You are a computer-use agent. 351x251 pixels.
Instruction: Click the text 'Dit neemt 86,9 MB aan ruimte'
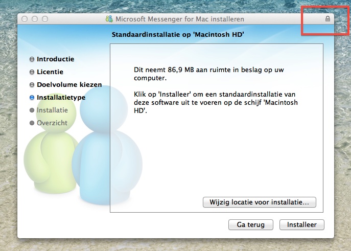click(182, 70)
